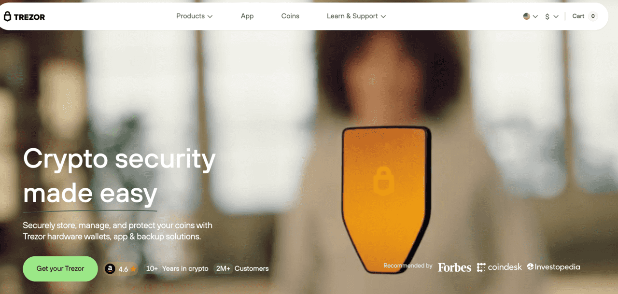This screenshot has height=294, width=618.
Task: Click the Investopedia logo
Action: pos(553,266)
